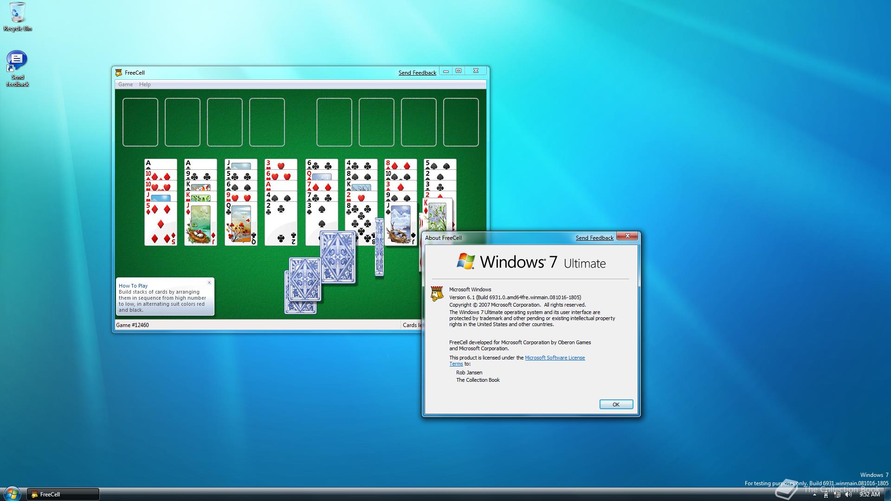The height and width of the screenshot is (501, 891).
Task: Click Send Feedback link in About FreeCell dialog
Action: 594,238
